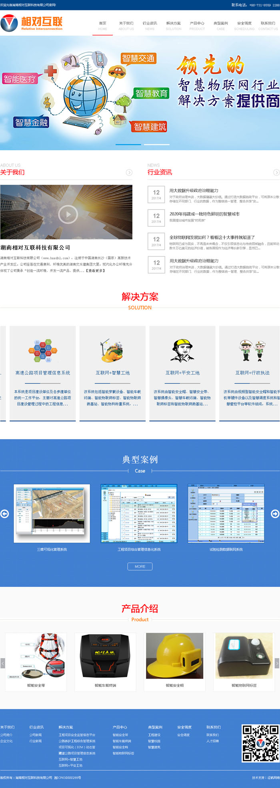Open the 首页 HOME menu item
280x788 pixels.
(103, 26)
